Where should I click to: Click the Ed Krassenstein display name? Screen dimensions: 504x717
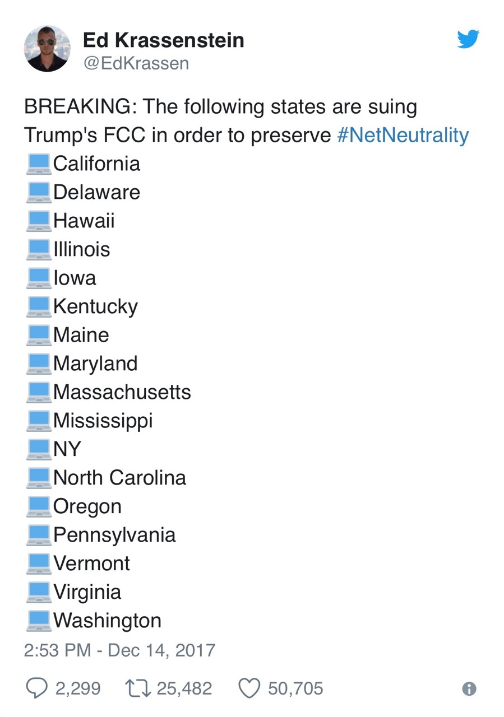[x=163, y=40]
